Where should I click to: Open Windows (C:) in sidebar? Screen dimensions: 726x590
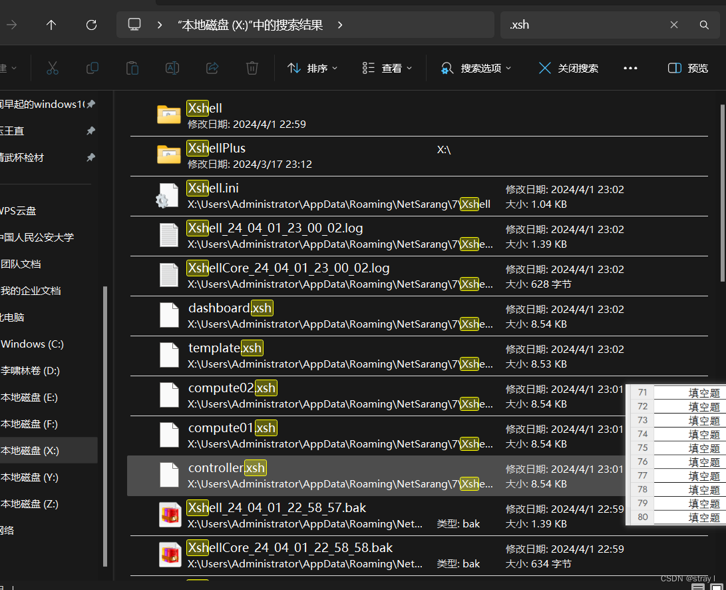click(x=33, y=344)
